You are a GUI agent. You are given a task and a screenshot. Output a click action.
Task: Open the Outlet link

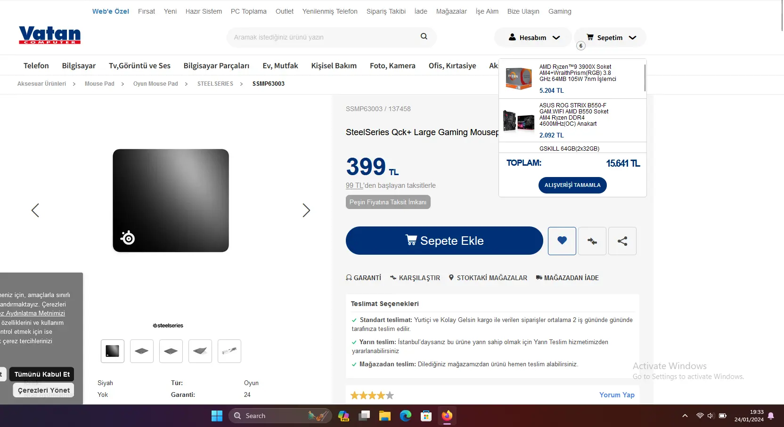click(x=285, y=11)
